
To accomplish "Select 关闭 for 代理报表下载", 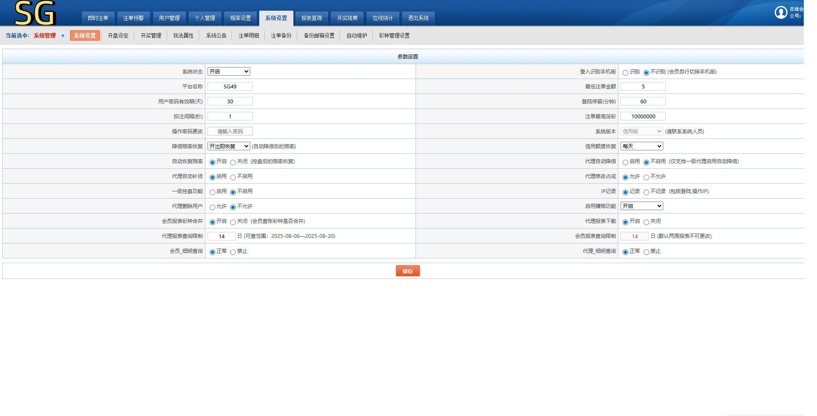I will pos(646,222).
